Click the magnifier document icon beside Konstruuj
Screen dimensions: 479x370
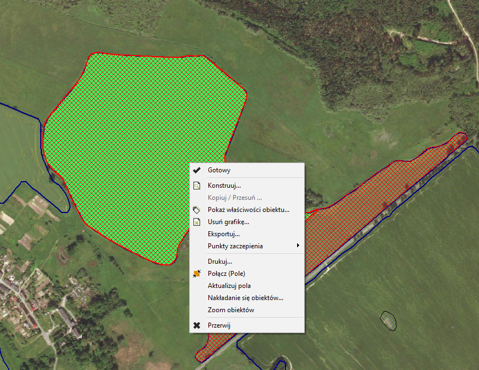coord(197,186)
